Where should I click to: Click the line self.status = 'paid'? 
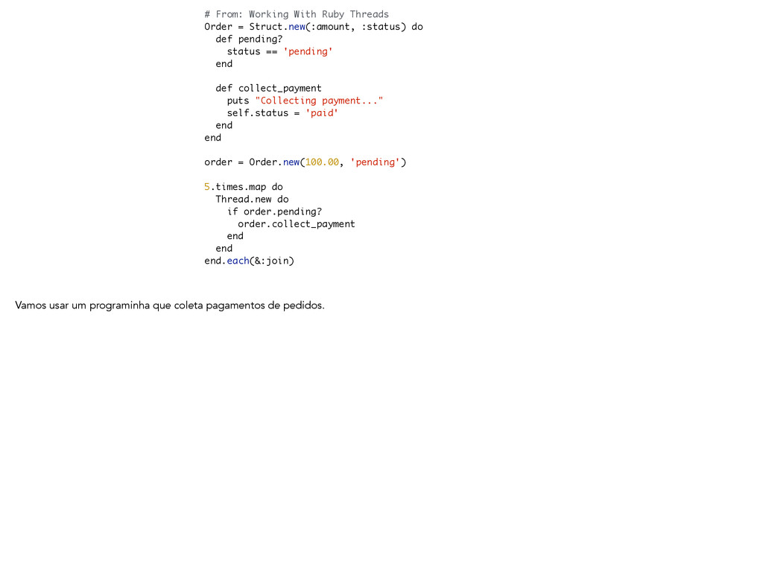point(282,112)
